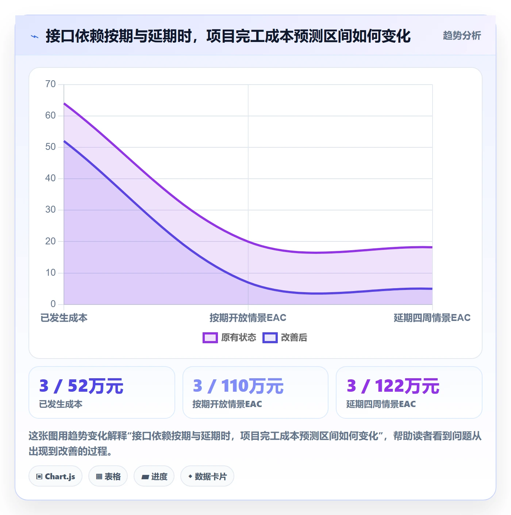Click the 按期开放情景EAC x-axis label under the chart
The width and height of the screenshot is (511, 515).
(248, 318)
